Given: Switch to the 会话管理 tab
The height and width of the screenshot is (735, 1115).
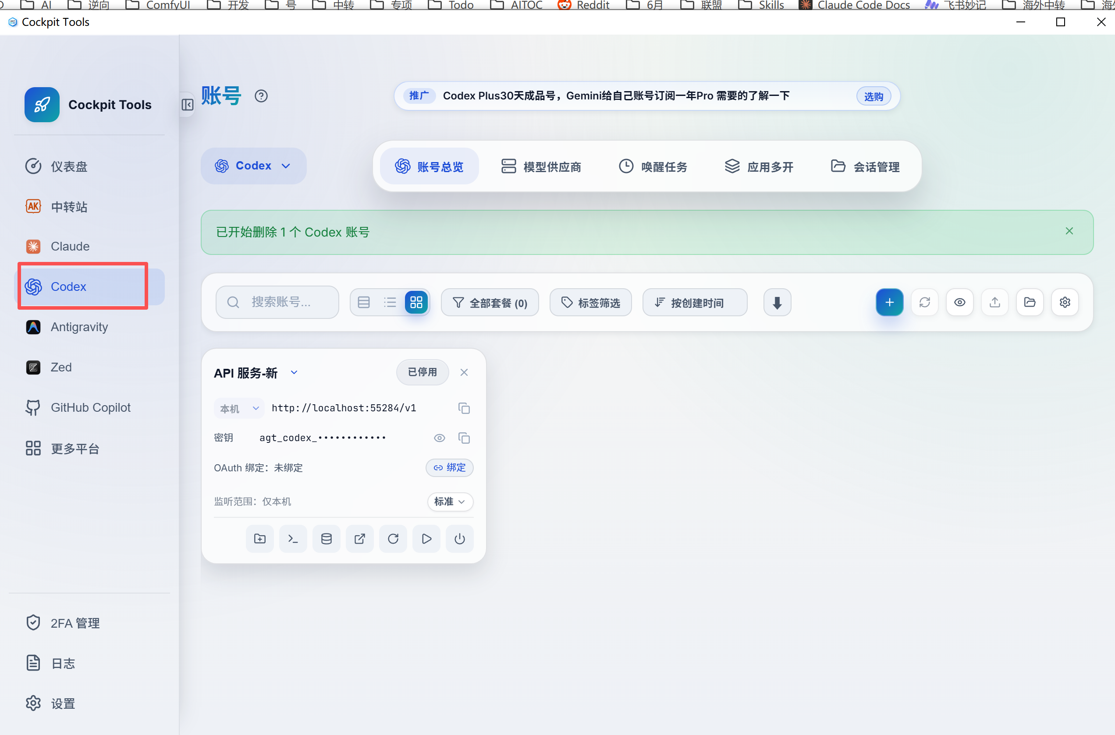Looking at the screenshot, I should [x=866, y=166].
